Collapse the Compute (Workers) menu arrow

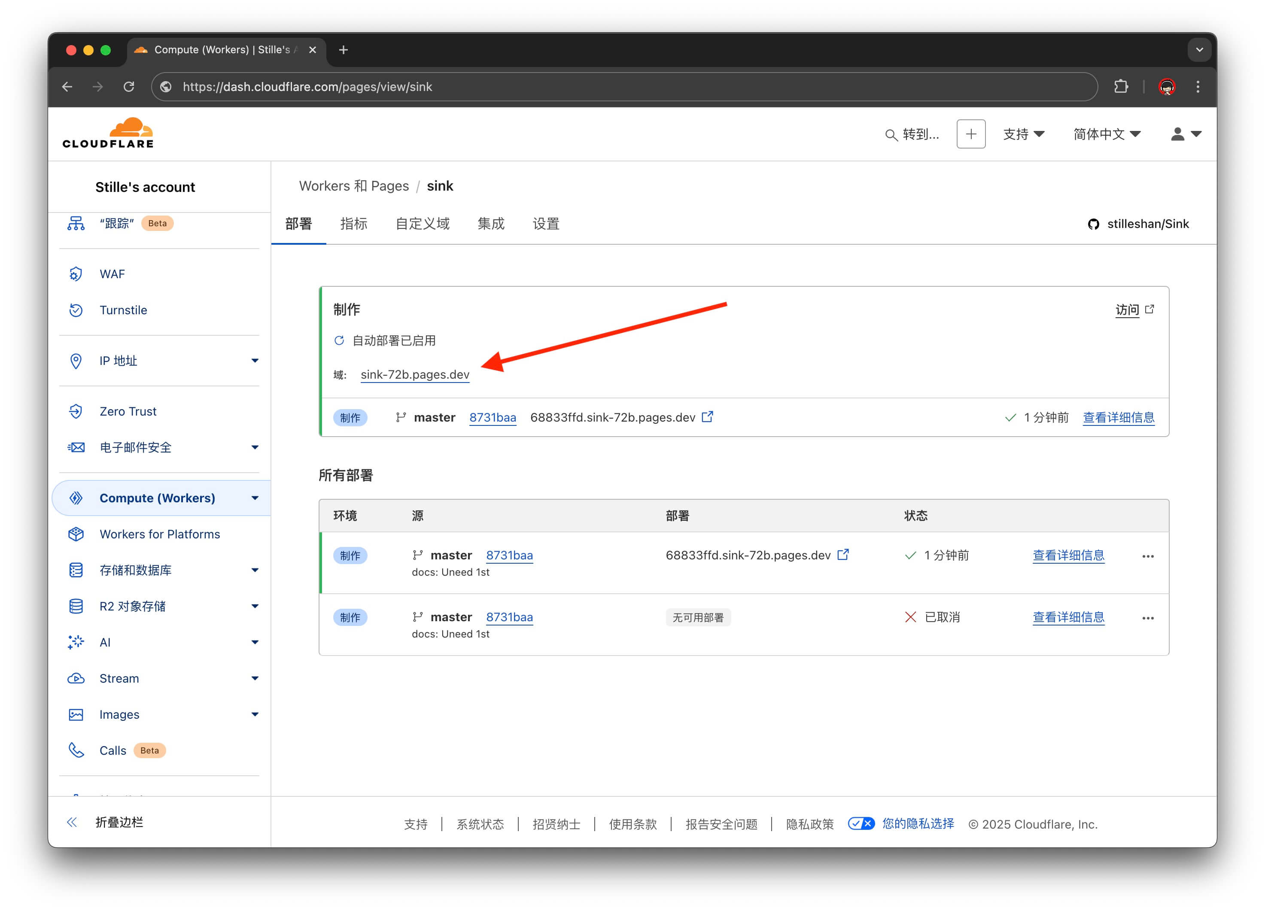tap(255, 498)
